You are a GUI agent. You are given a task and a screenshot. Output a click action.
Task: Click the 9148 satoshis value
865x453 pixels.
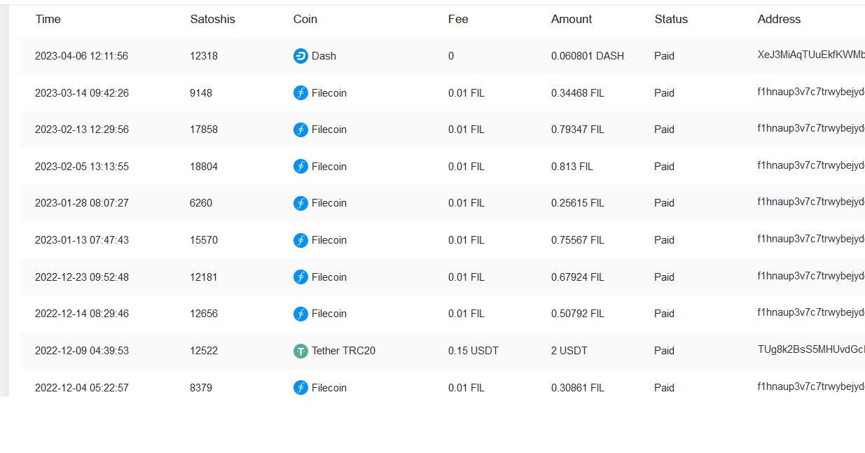[201, 93]
